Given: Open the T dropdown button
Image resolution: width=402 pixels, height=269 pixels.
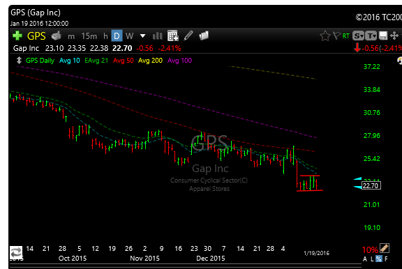Looking at the screenshot, I should tap(371, 36).
